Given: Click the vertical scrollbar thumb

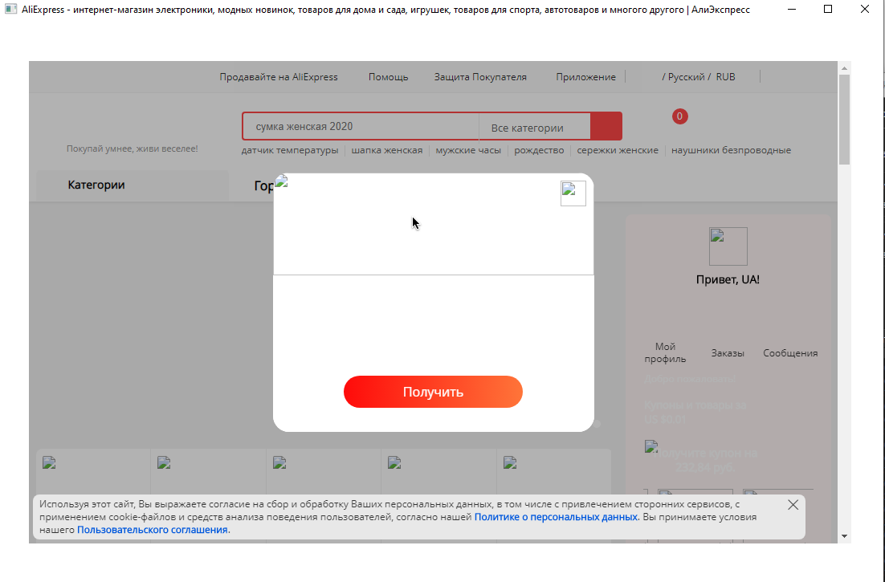Looking at the screenshot, I should (x=844, y=120).
